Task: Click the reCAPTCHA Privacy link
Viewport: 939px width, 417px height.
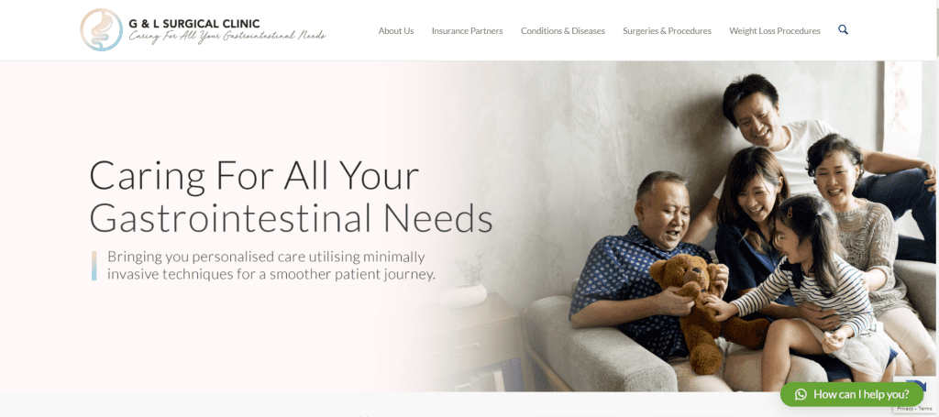Action: tap(903, 408)
